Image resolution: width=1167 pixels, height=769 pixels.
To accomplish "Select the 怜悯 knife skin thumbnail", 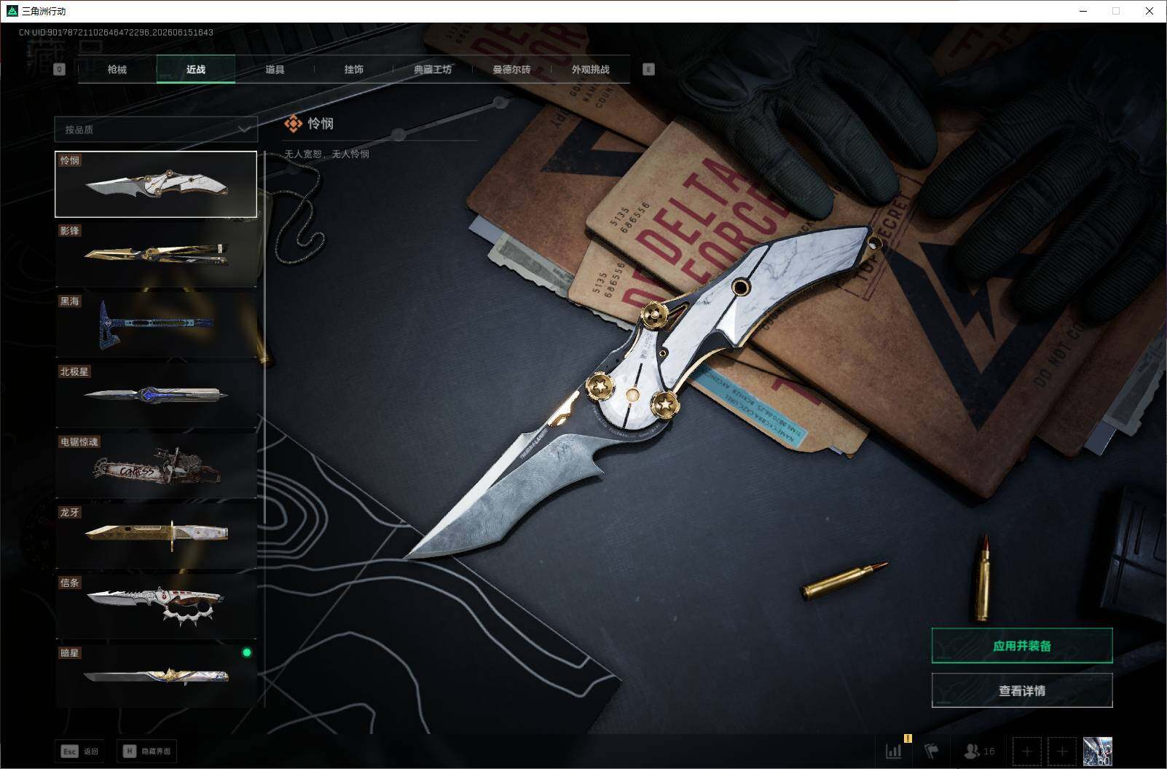I will pos(156,184).
